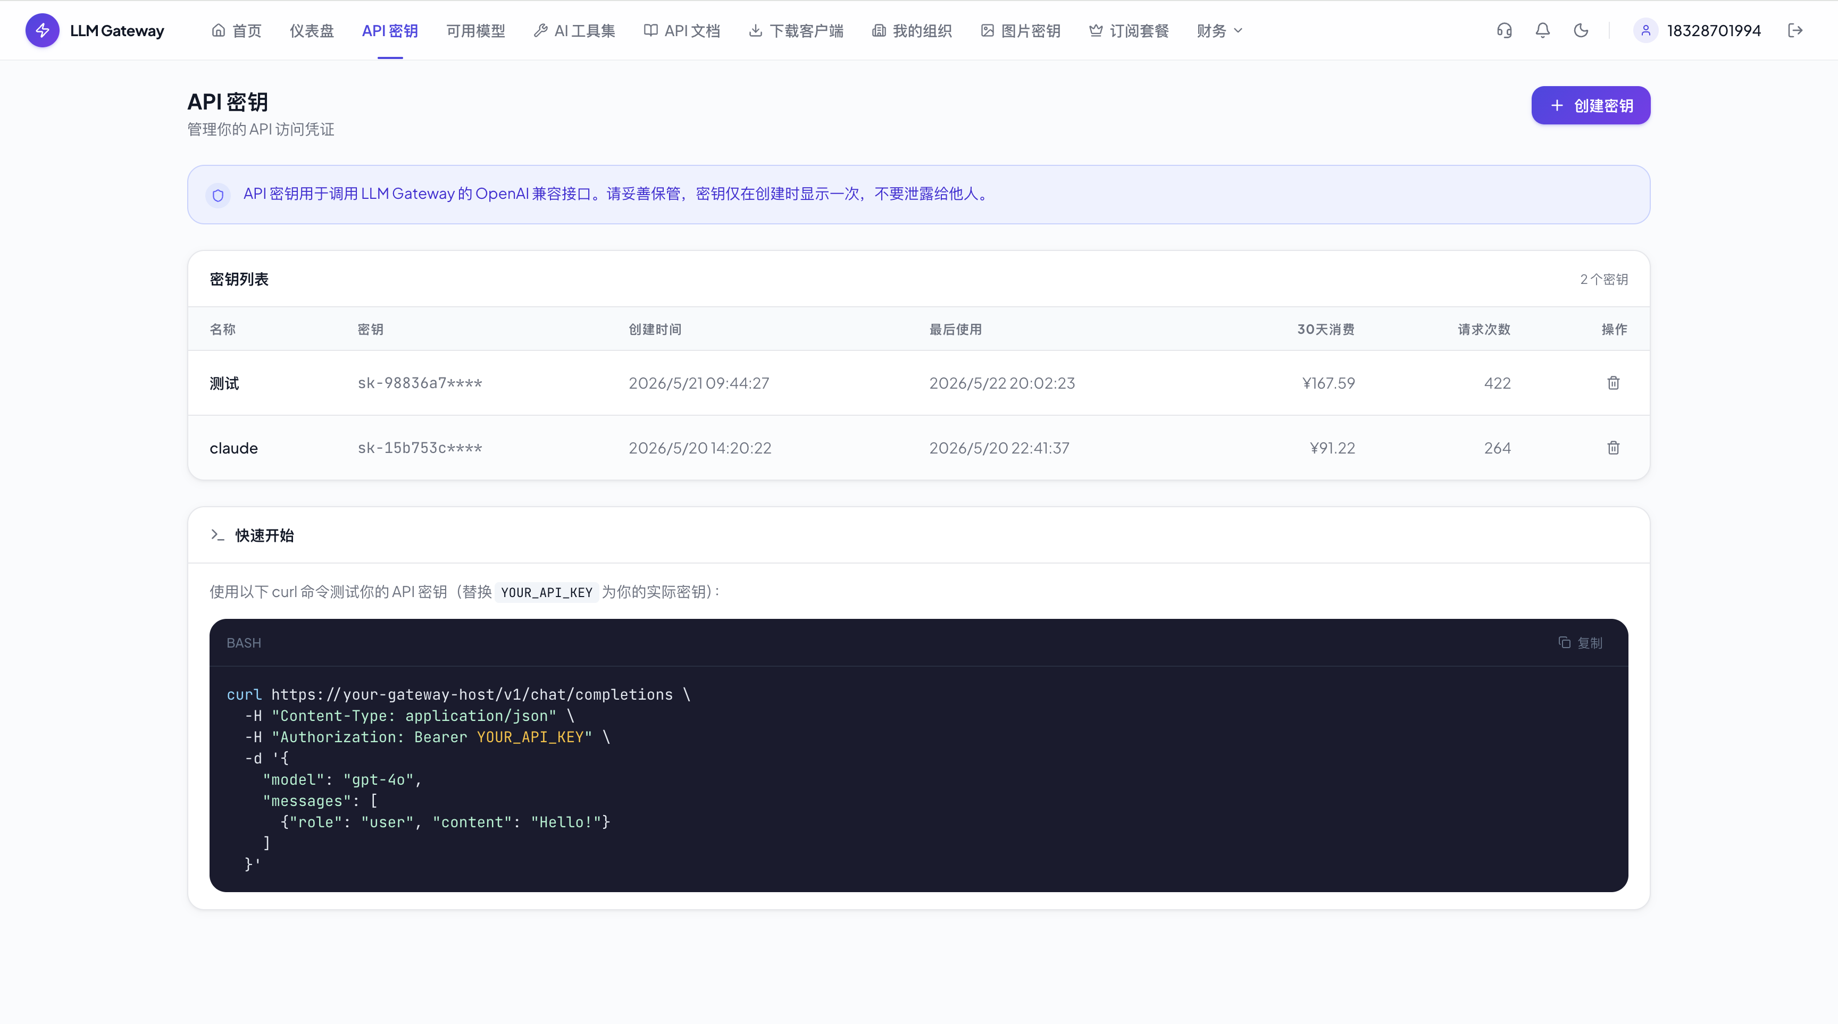The height and width of the screenshot is (1024, 1838).
Task: Click last used 2026/5/22 20:02:23
Action: 1002,383
